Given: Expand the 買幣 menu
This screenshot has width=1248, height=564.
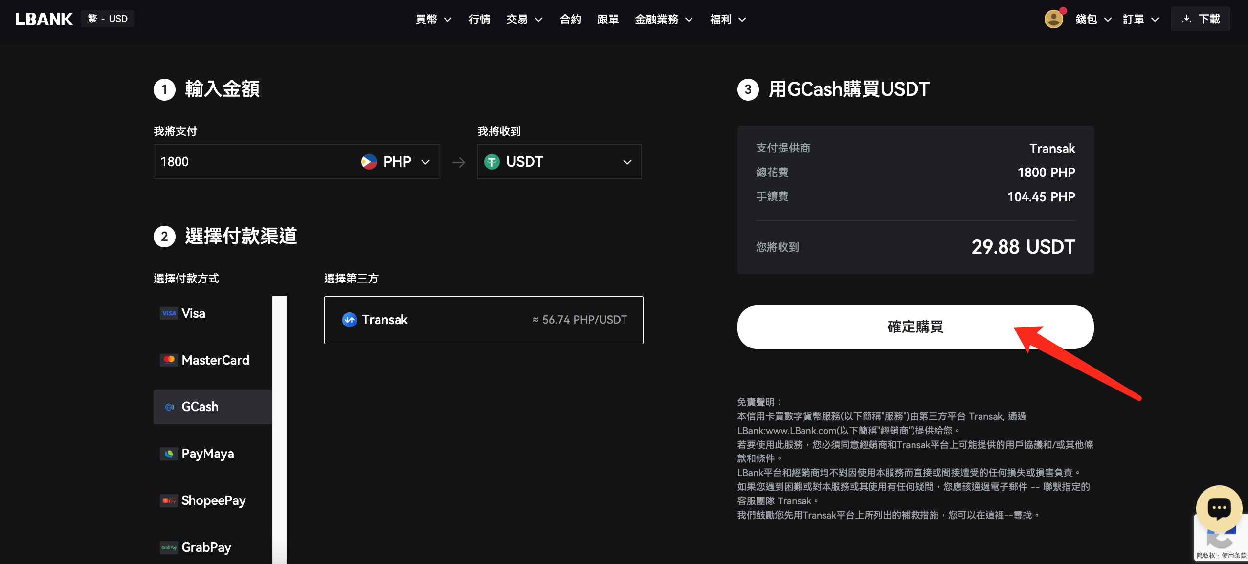Looking at the screenshot, I should pos(433,19).
